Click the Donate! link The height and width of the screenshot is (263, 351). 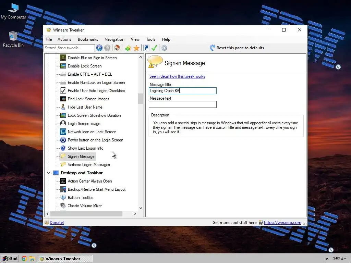tap(57, 223)
